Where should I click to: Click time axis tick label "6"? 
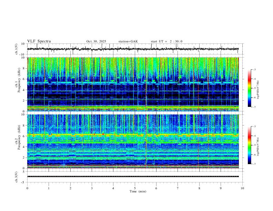(x=156, y=188)
